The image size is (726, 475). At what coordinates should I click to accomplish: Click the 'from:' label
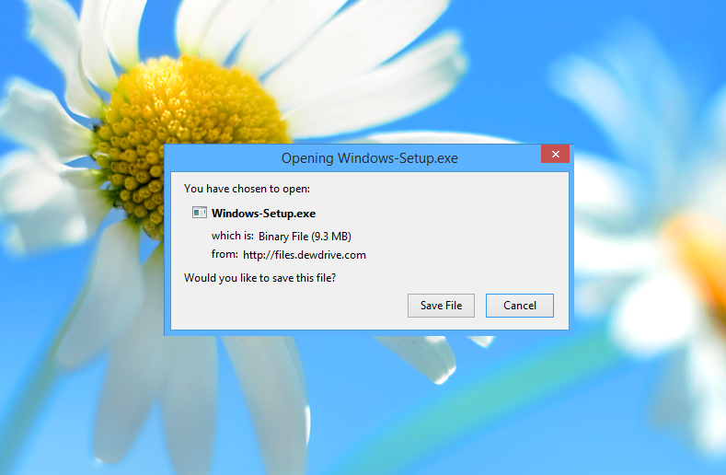tap(225, 254)
